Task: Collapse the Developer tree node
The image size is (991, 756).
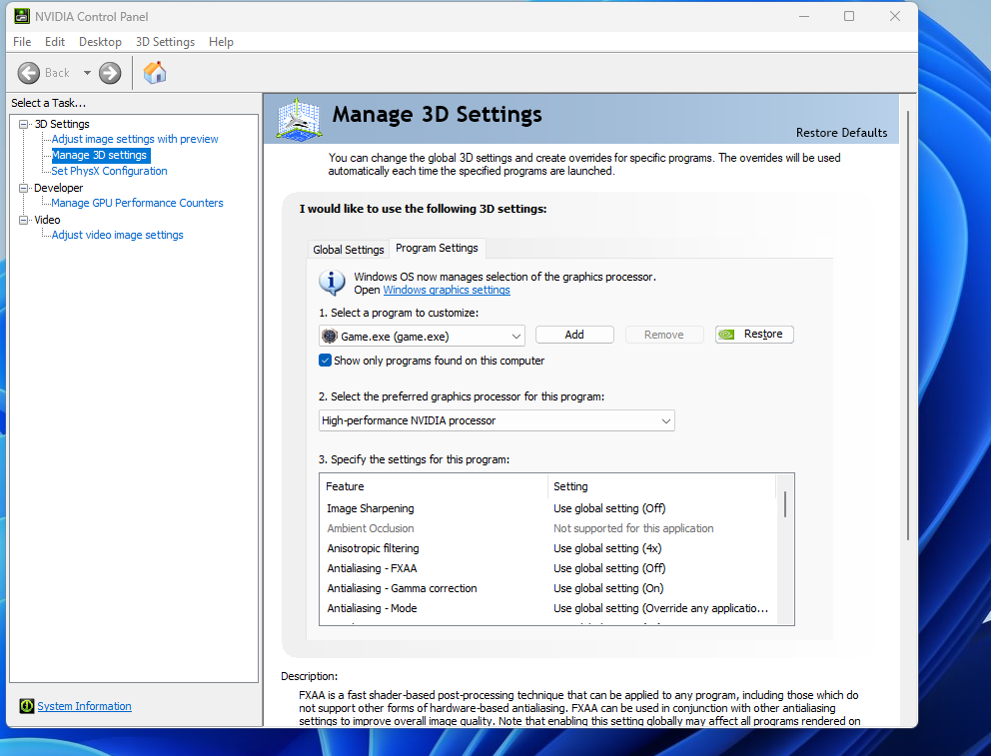Action: coord(23,188)
